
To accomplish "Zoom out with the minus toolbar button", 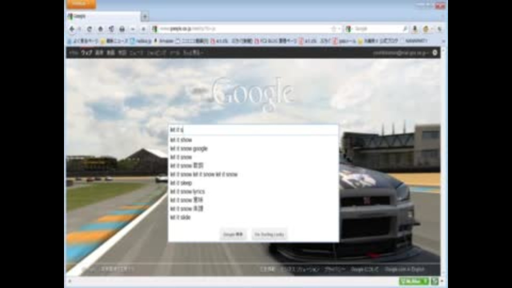I will pyautogui.click(x=133, y=29).
